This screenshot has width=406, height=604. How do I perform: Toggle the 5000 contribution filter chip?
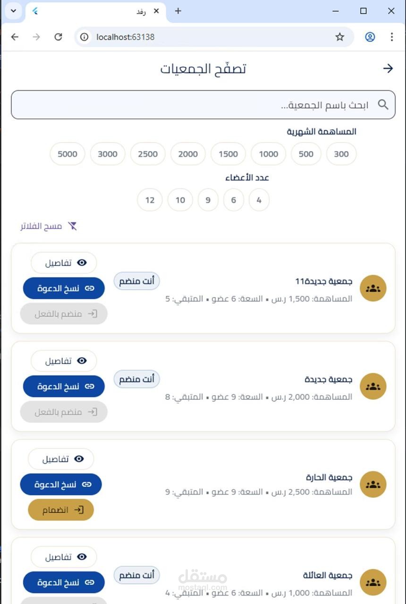(x=67, y=154)
